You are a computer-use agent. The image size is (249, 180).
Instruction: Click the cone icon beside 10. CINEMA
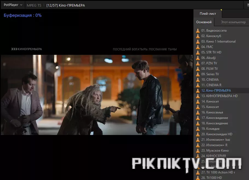[198, 80]
